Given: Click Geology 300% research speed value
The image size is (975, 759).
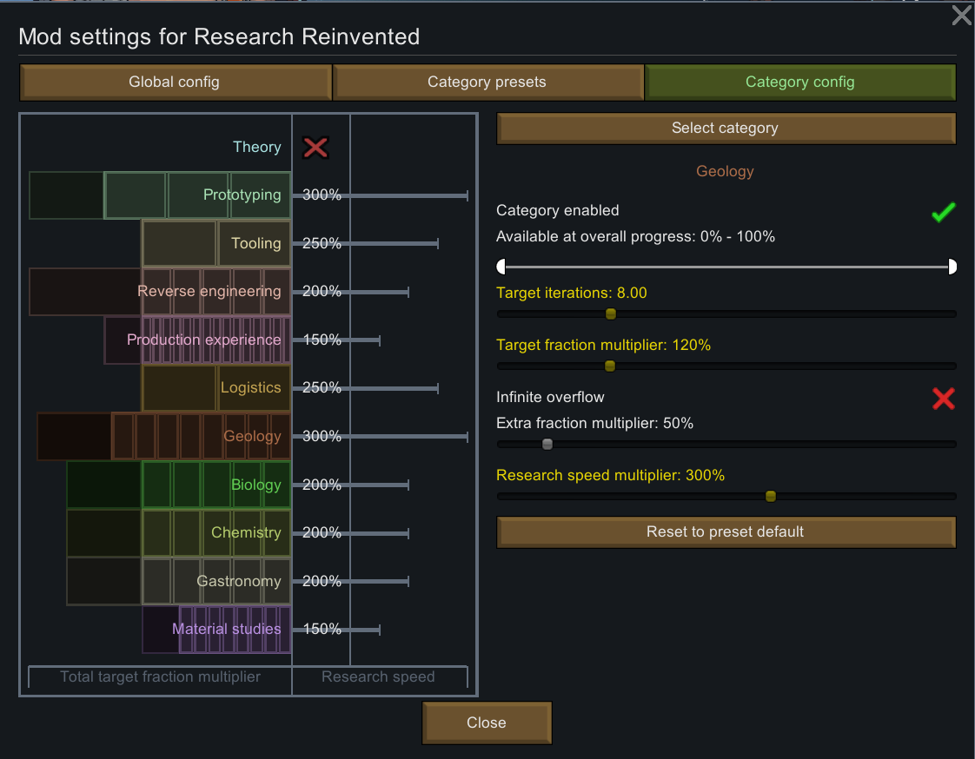Looking at the screenshot, I should coord(322,436).
